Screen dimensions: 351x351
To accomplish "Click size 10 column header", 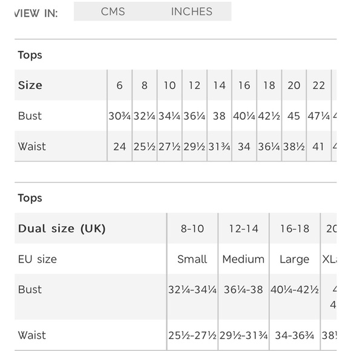I will [169, 85].
